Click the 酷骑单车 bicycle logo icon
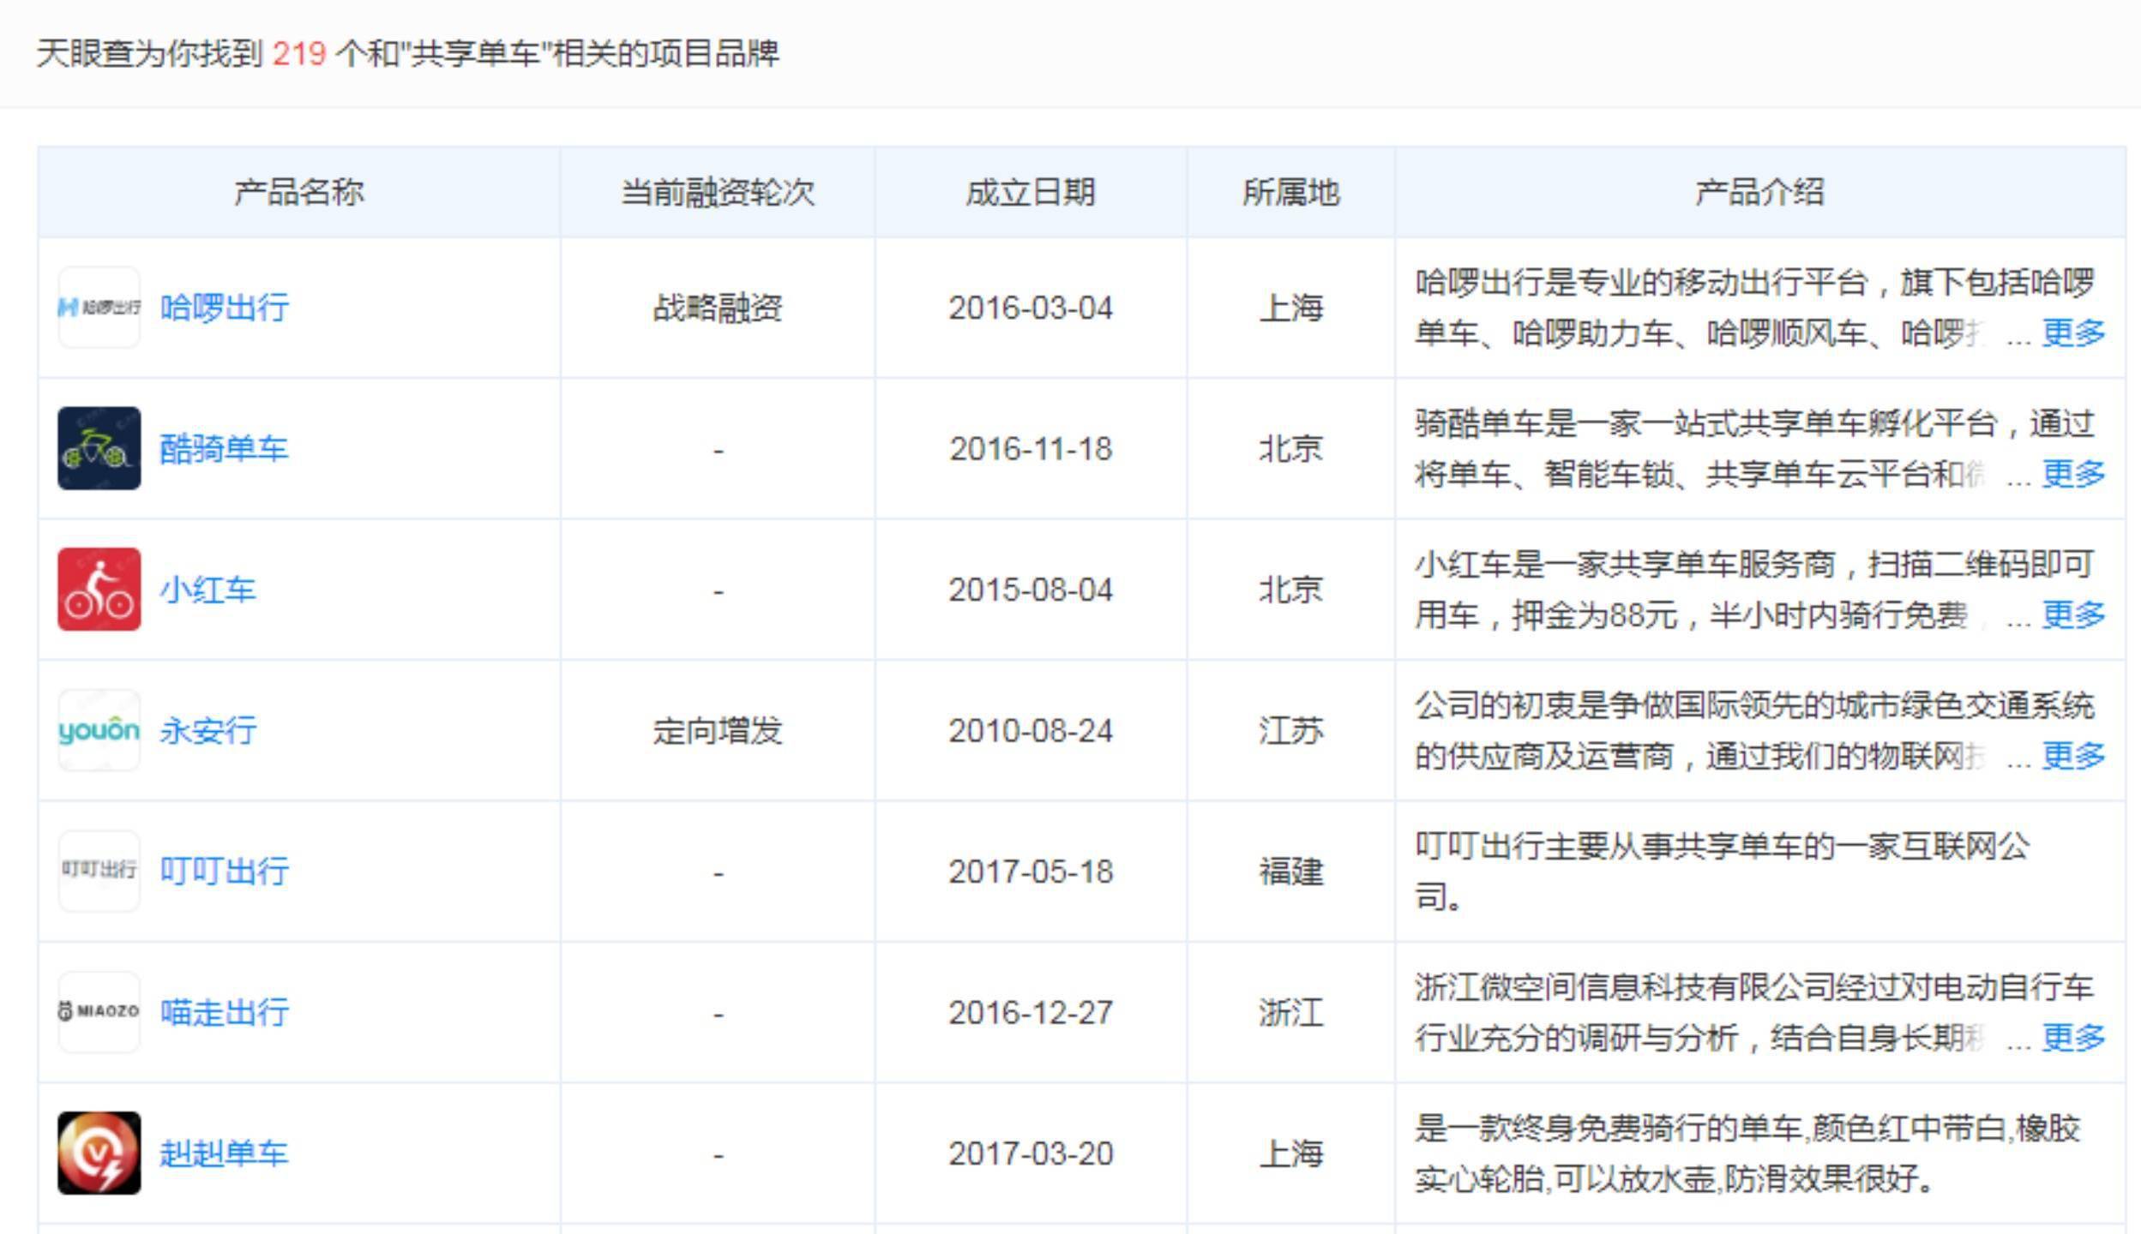This screenshot has width=2141, height=1234. pos(99,448)
